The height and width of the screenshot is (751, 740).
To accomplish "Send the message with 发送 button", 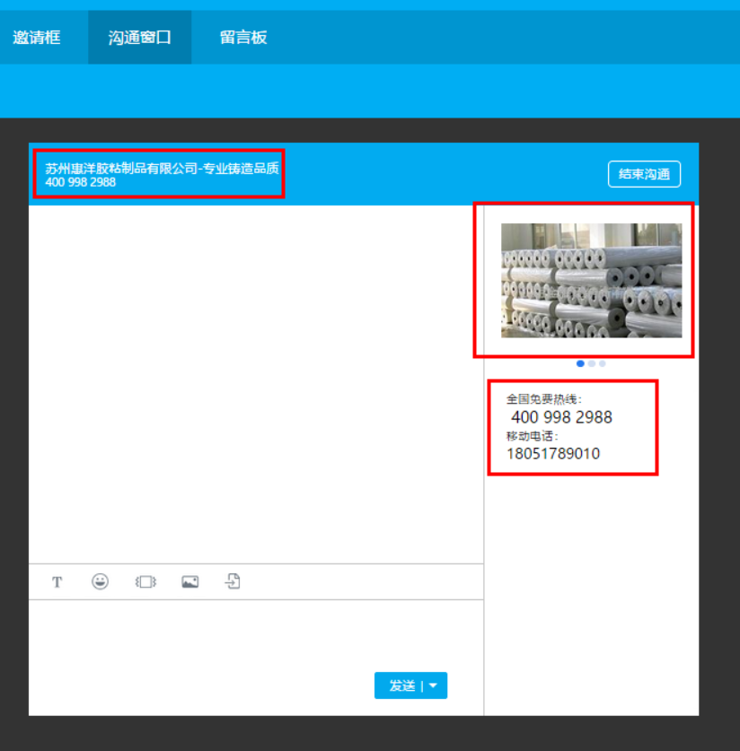I will click(x=404, y=685).
